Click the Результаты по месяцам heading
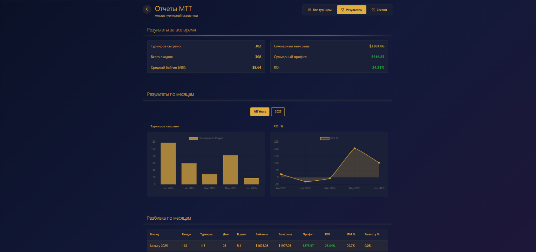 tap(171, 94)
